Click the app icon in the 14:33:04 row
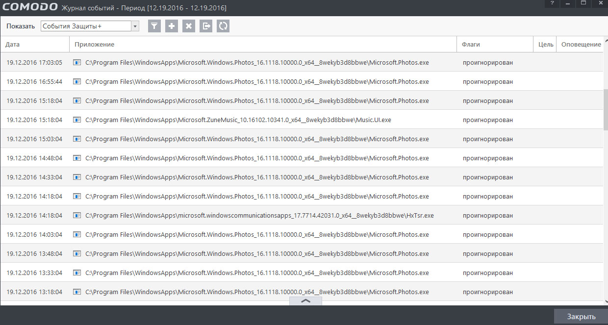Image resolution: width=608 pixels, height=325 pixels. (77, 177)
